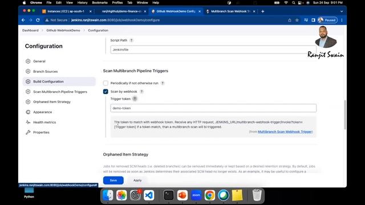Image resolution: width=365 pixels, height=205 pixels.
Task: Open the Properties section
Action: pyautogui.click(x=41, y=132)
